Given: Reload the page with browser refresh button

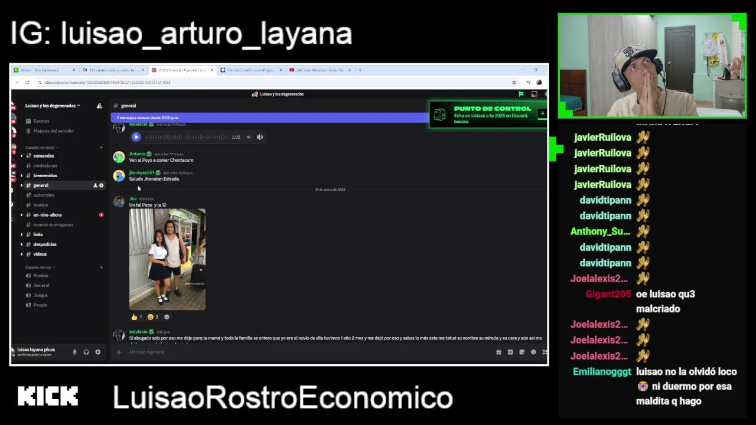Looking at the screenshot, I should pos(27,83).
